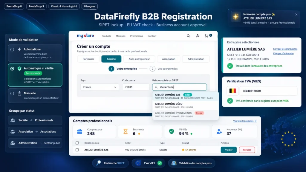Click the PrestaShop 9 badge
This screenshot has height=172, width=306.
36,6
